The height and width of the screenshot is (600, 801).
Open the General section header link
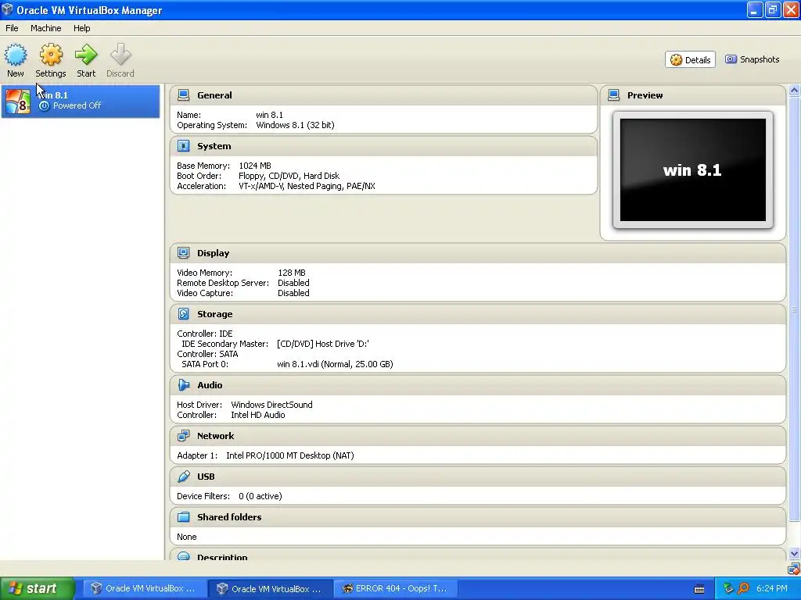pyautogui.click(x=214, y=95)
